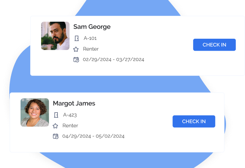This screenshot has height=168, width=245.
Task: Click calendar clock icon beside 02/29/2024 dates
Action: pyautogui.click(x=76, y=60)
